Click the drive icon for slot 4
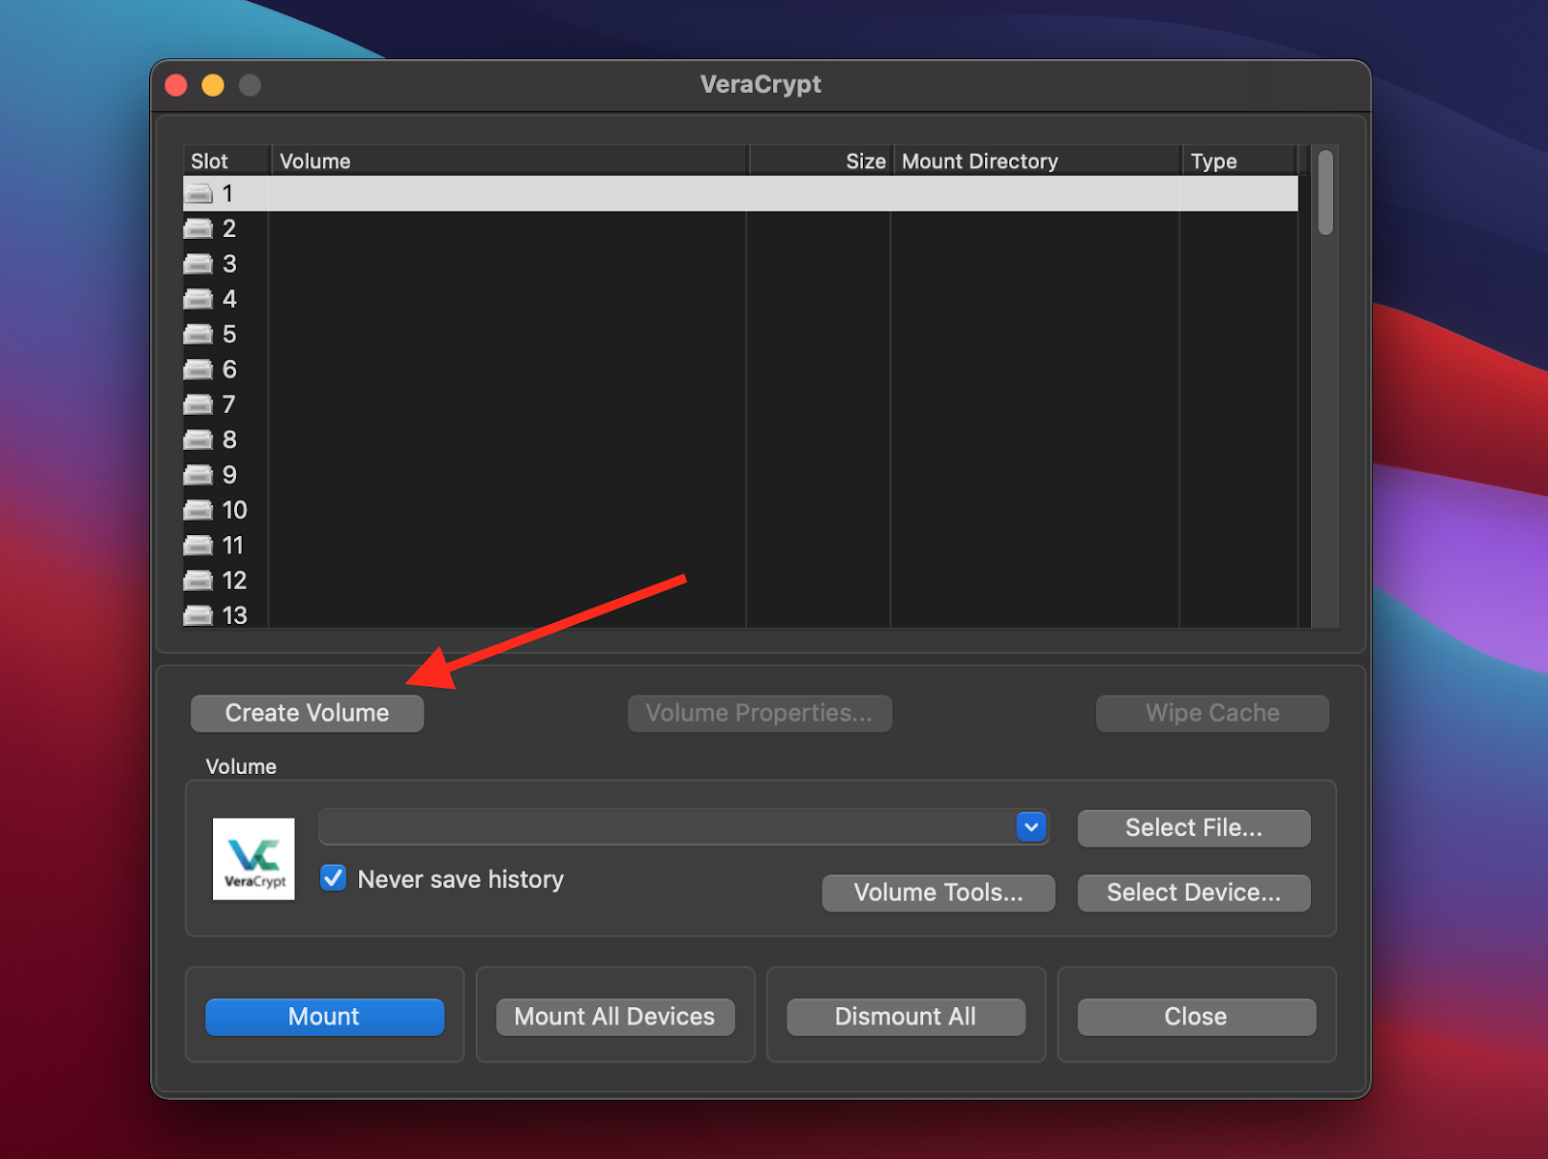Screen dimensions: 1548x1159 tap(198, 299)
